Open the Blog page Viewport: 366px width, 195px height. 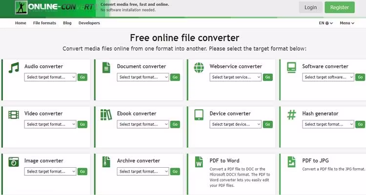click(67, 23)
